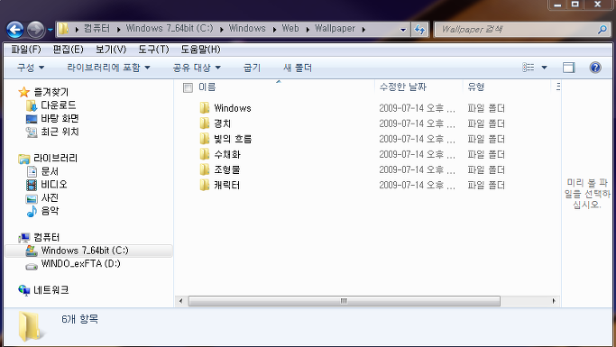Image resolution: width=616 pixels, height=347 pixels.
Task: Expand the arrow after Wallpaper in breadcrumb
Action: pos(363,30)
